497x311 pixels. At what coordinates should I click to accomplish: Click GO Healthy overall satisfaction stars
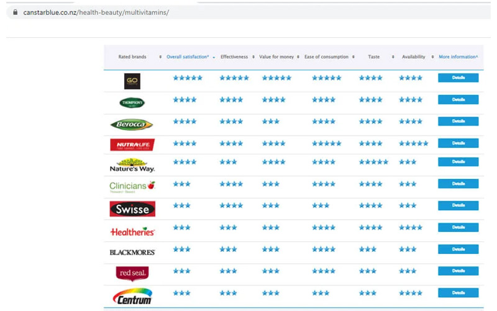pyautogui.click(x=188, y=78)
